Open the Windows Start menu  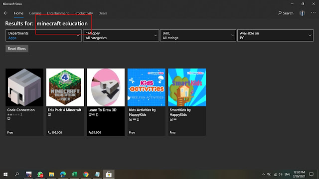[x=5, y=175]
